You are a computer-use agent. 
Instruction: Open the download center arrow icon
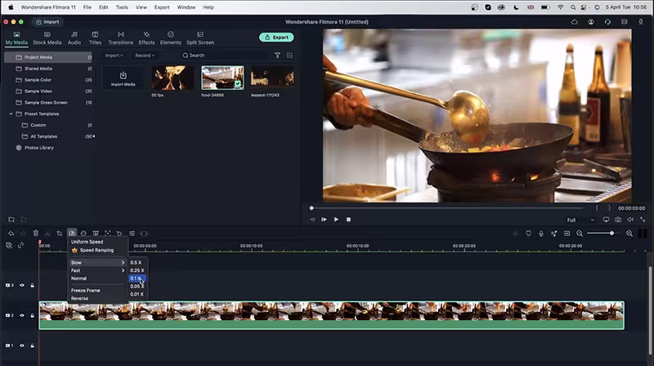point(641,22)
